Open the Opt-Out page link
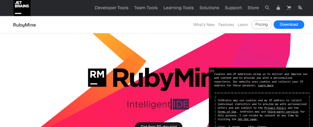313x127 pixels. [x=247, y=119]
